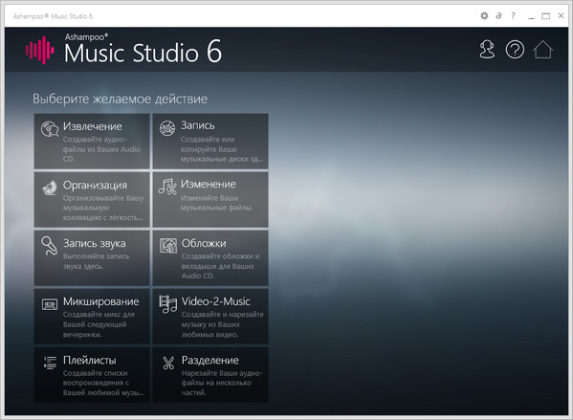
Task: Click the cover art icon beside Обложки
Action: 168,246
